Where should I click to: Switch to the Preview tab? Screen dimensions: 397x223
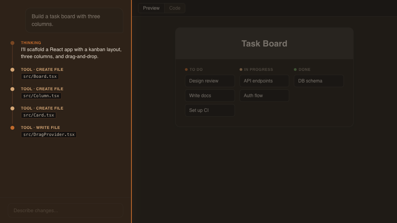click(x=151, y=8)
